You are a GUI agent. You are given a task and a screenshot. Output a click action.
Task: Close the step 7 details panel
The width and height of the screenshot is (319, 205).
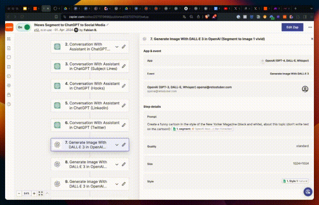pyautogui.click(x=312, y=39)
